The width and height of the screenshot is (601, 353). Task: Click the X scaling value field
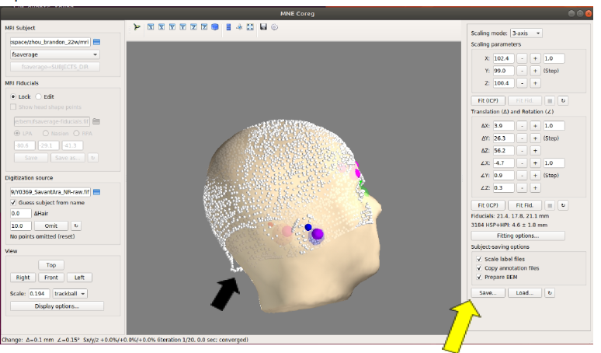tap(504, 58)
